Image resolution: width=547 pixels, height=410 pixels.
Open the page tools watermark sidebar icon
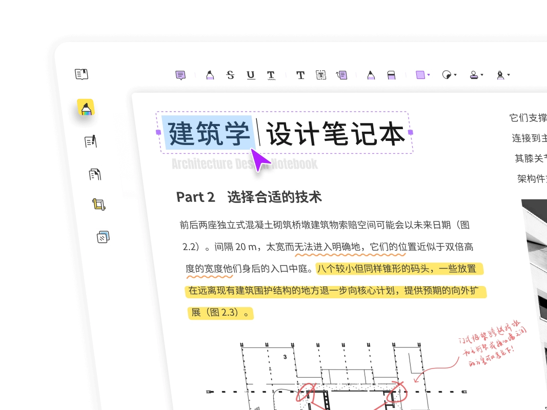click(x=103, y=237)
